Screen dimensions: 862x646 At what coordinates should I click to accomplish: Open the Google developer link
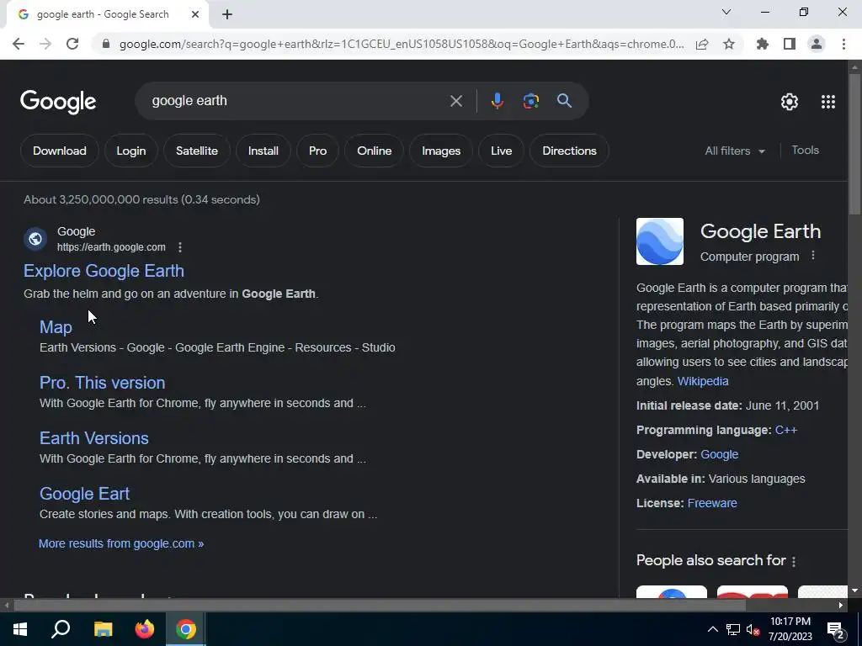click(719, 454)
